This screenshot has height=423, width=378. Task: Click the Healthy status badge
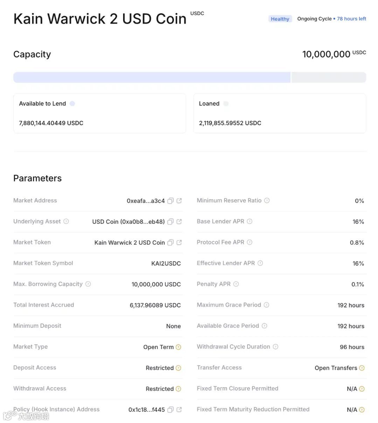pyautogui.click(x=280, y=19)
